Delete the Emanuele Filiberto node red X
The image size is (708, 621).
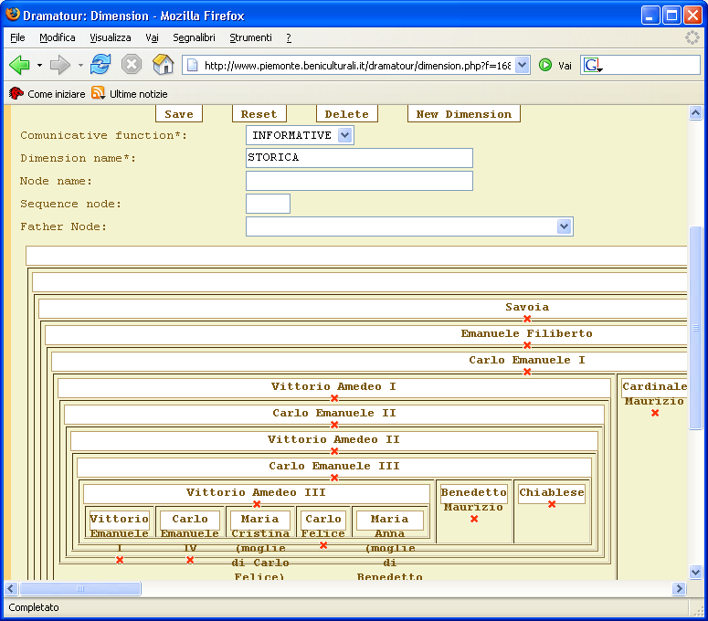coord(527,345)
